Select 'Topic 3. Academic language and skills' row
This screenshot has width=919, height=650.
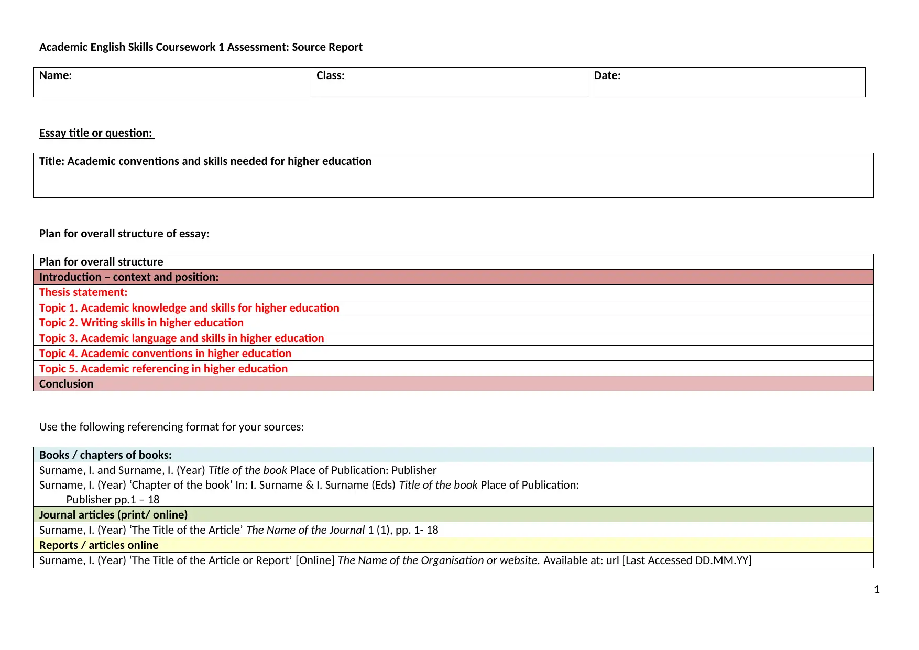(x=453, y=338)
